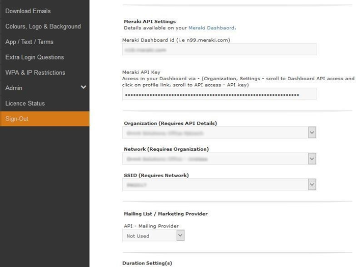Screen dimensions: 356x267
Task: Click the highlighted Sign-Out item
Action: tap(17, 119)
